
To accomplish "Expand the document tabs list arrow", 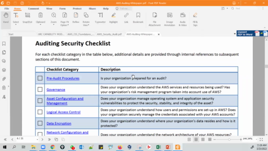I will click(x=234, y=34).
